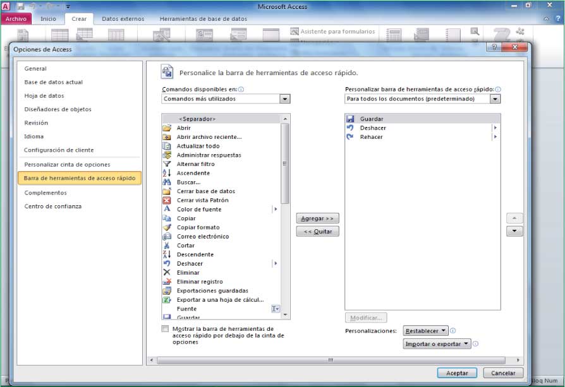The height and width of the screenshot is (387, 565).
Task: Select the General options category
Action: [x=35, y=68]
